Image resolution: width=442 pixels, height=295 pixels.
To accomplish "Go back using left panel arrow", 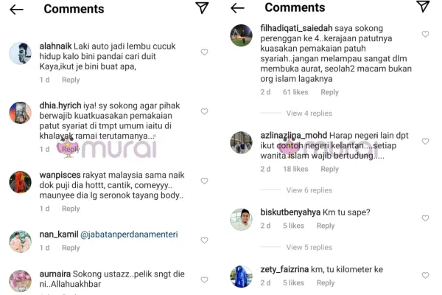I will coord(16,10).
